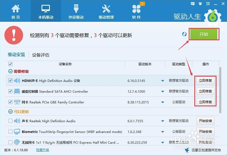Click the 驱动人生 6 gear logo
The width and height of the screenshot is (227, 155).
click(213, 17)
